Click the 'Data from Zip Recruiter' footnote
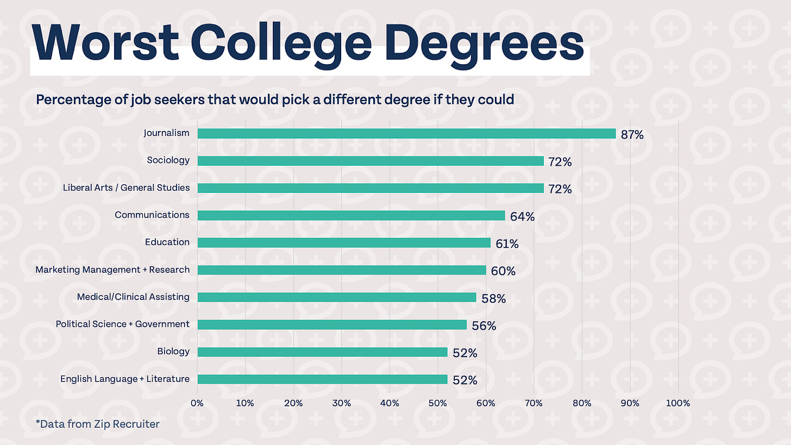 coord(97,424)
